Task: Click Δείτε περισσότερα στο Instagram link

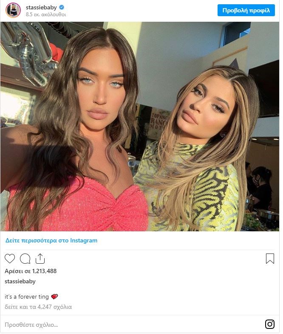Action: tap(51, 240)
